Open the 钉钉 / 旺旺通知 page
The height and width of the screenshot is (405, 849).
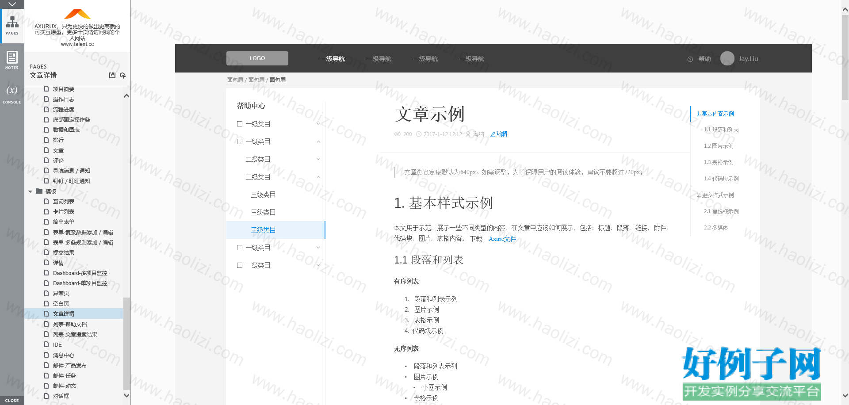[x=72, y=181]
